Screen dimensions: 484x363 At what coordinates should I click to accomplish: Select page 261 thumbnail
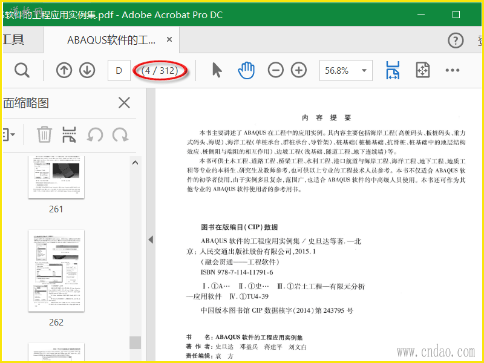pos(56,177)
